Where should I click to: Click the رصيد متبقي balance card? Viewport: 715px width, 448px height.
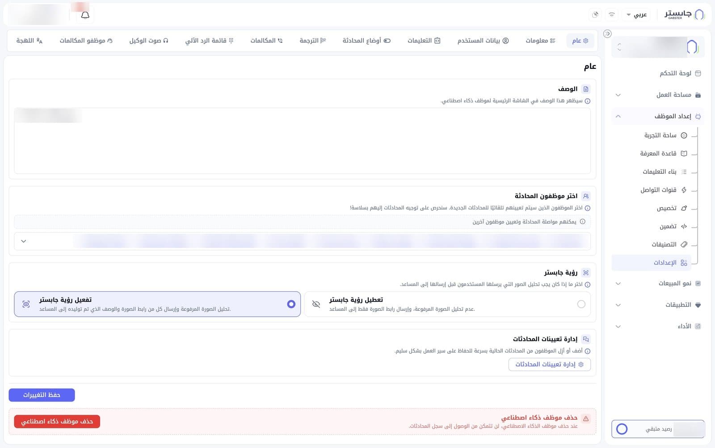click(x=658, y=429)
